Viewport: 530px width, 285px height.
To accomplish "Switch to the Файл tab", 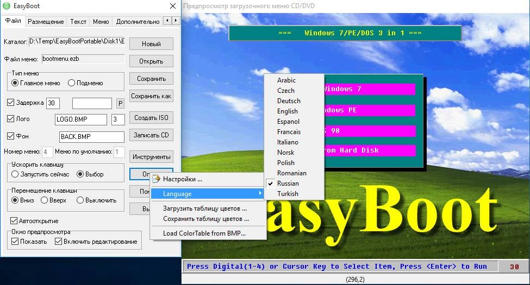I will (13, 21).
